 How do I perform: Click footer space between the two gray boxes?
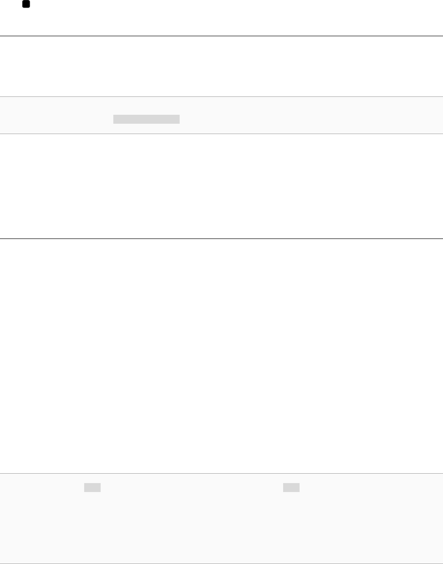(192, 487)
